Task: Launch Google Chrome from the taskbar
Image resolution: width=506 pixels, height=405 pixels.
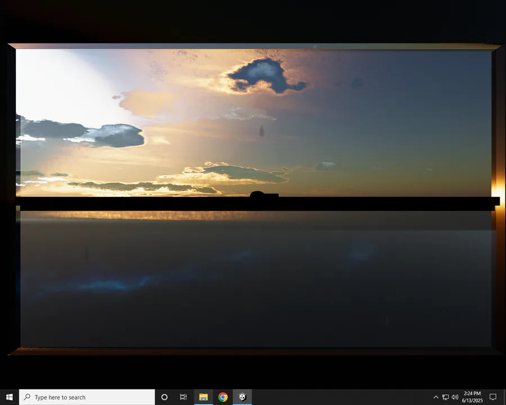Action: [x=223, y=397]
